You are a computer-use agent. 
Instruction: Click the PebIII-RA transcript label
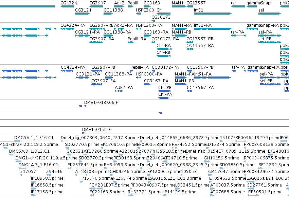tap(137, 39)
